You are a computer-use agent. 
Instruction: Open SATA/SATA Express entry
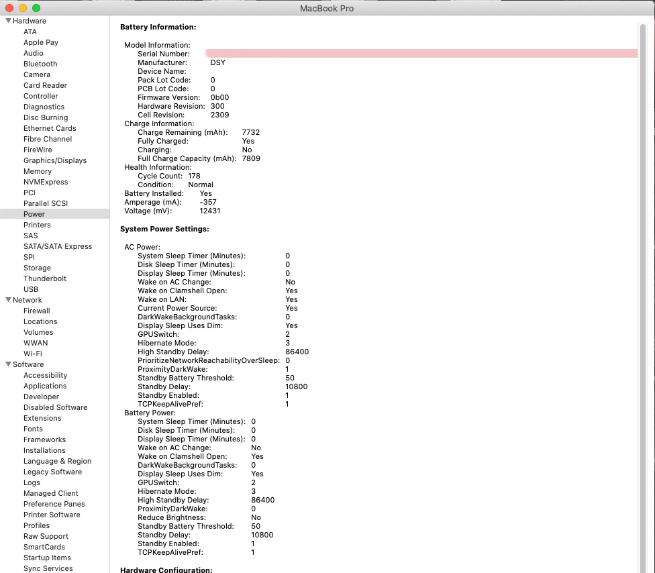click(x=58, y=246)
